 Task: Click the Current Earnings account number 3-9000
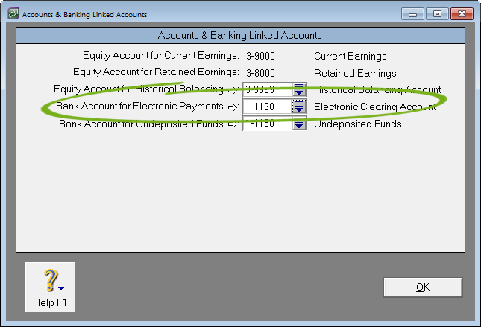click(261, 56)
